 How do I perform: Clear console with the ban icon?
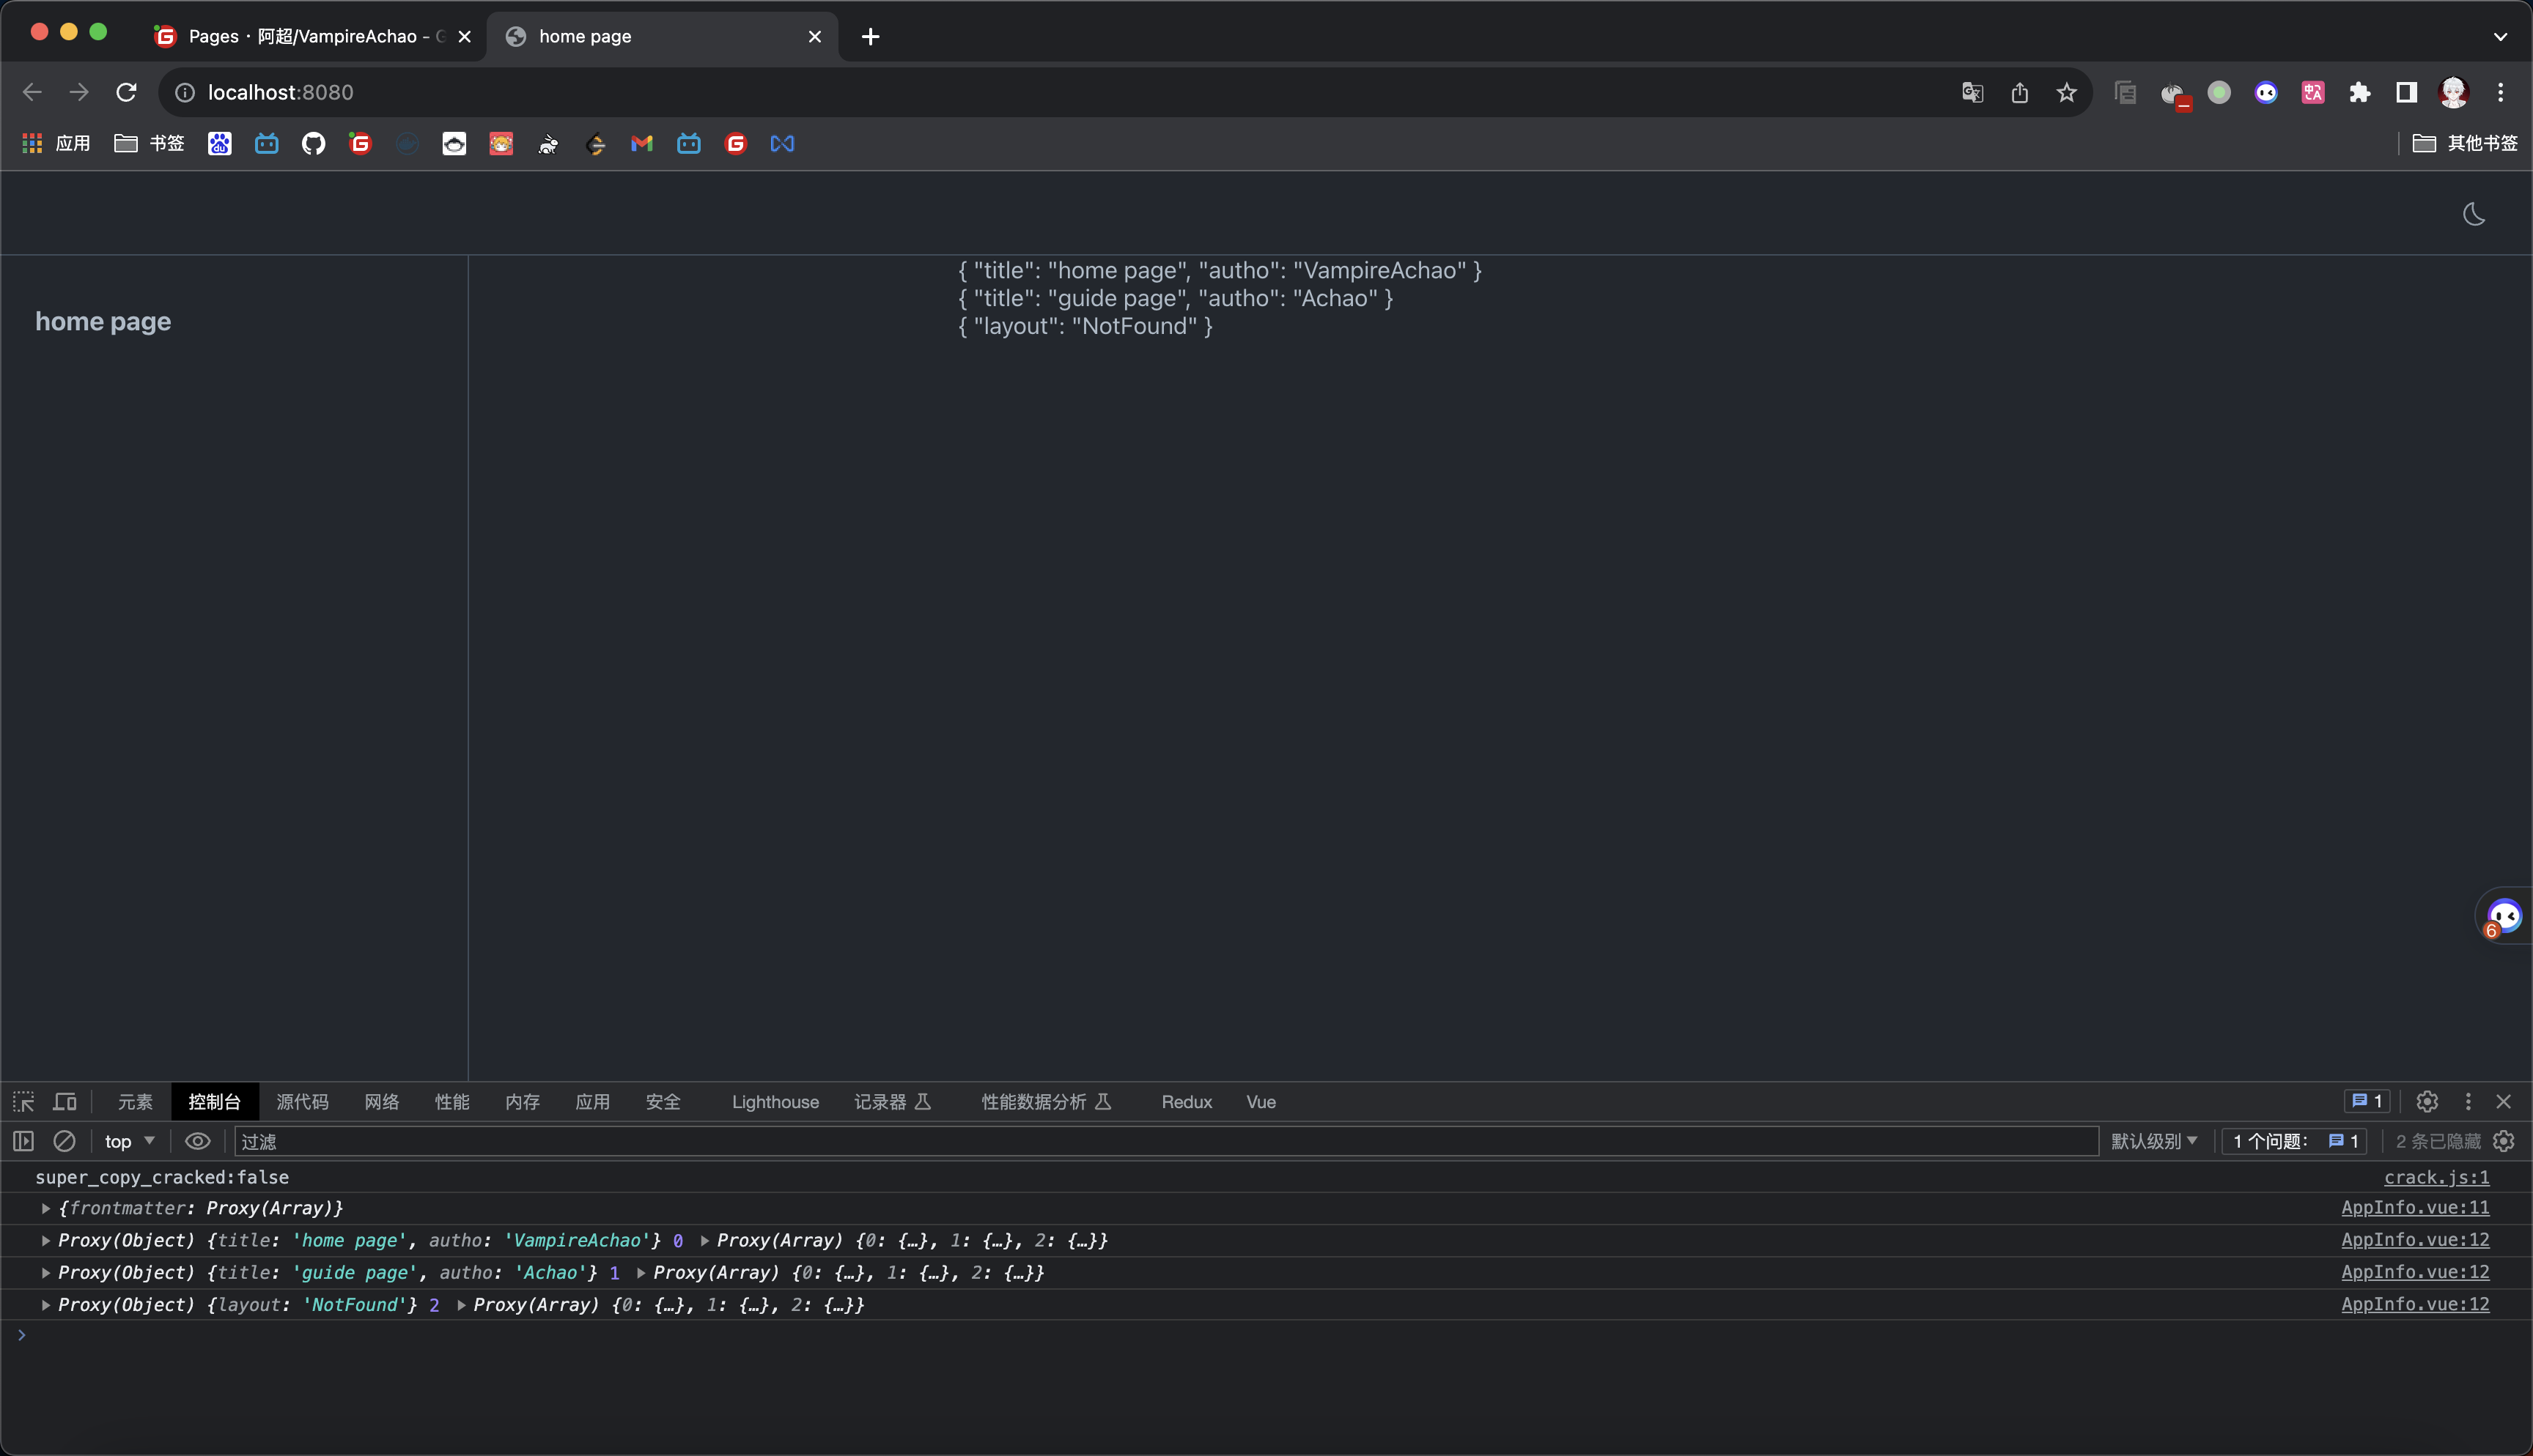[64, 1141]
